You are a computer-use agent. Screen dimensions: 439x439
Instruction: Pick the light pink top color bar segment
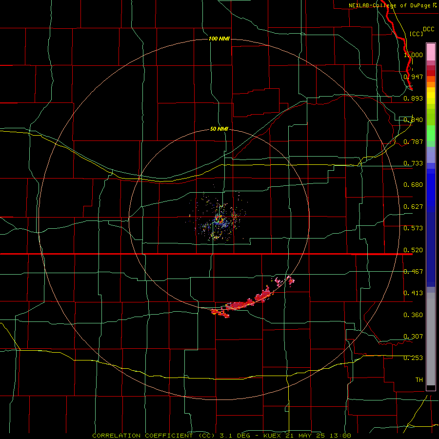(431, 52)
